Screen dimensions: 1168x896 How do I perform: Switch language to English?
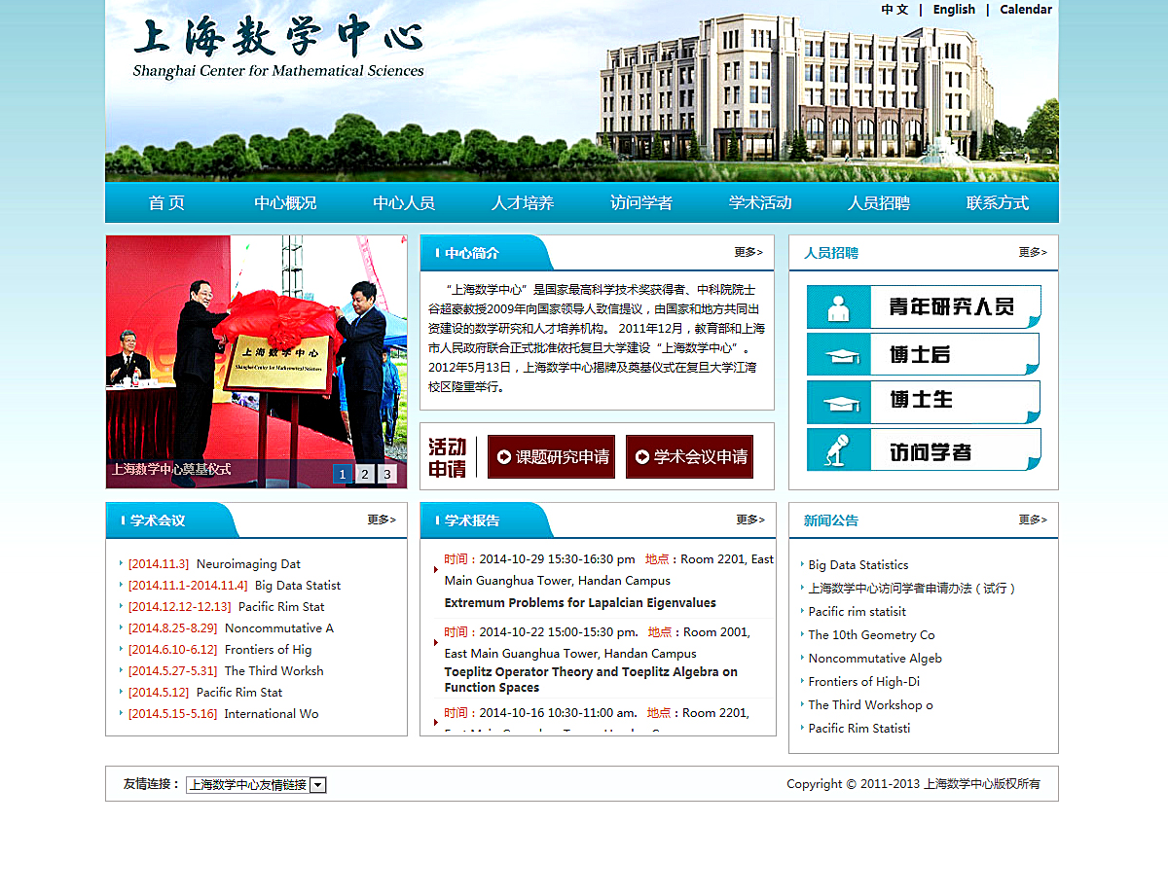coord(954,10)
